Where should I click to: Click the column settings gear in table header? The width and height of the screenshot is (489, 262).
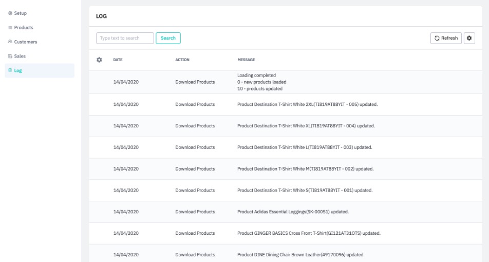pos(100,60)
